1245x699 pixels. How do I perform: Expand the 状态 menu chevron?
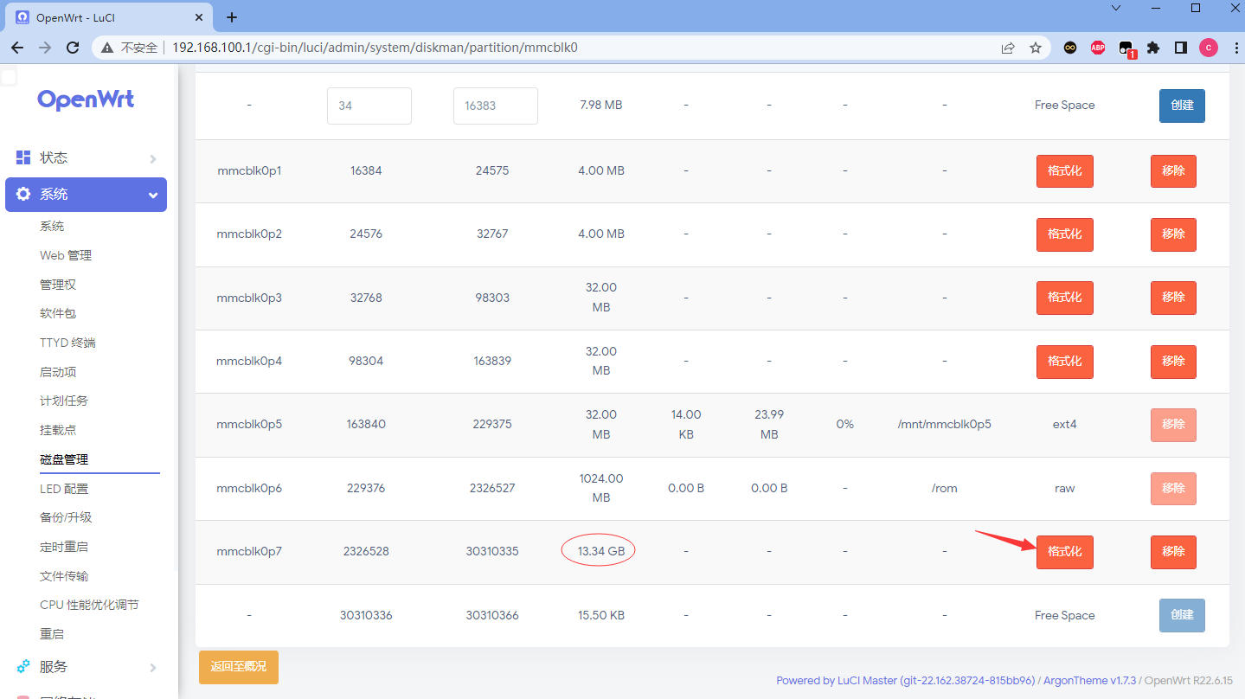point(153,158)
